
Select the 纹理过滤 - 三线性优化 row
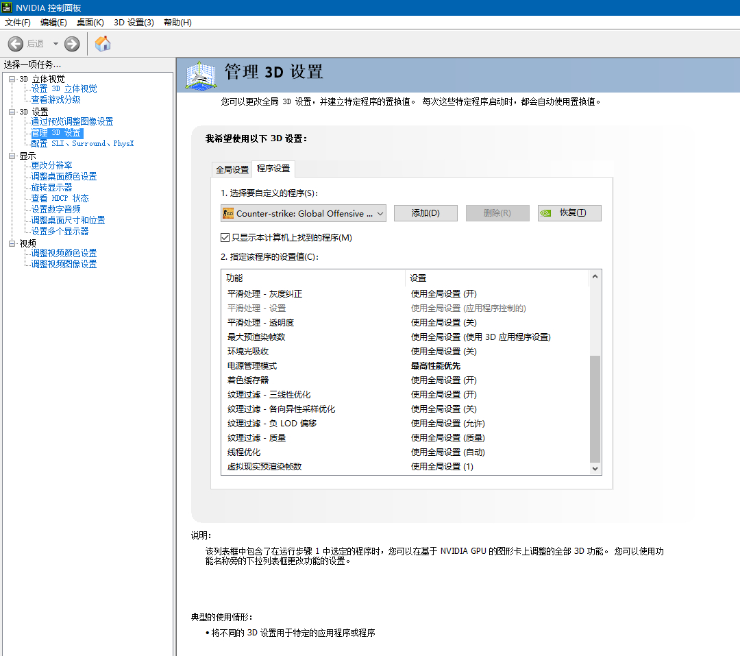[406, 395]
